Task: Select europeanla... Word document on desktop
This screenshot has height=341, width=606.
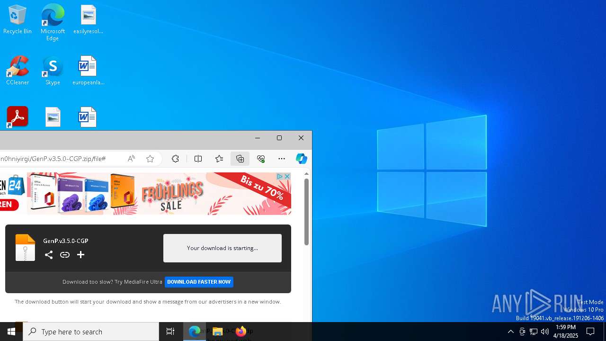Action: (89, 71)
